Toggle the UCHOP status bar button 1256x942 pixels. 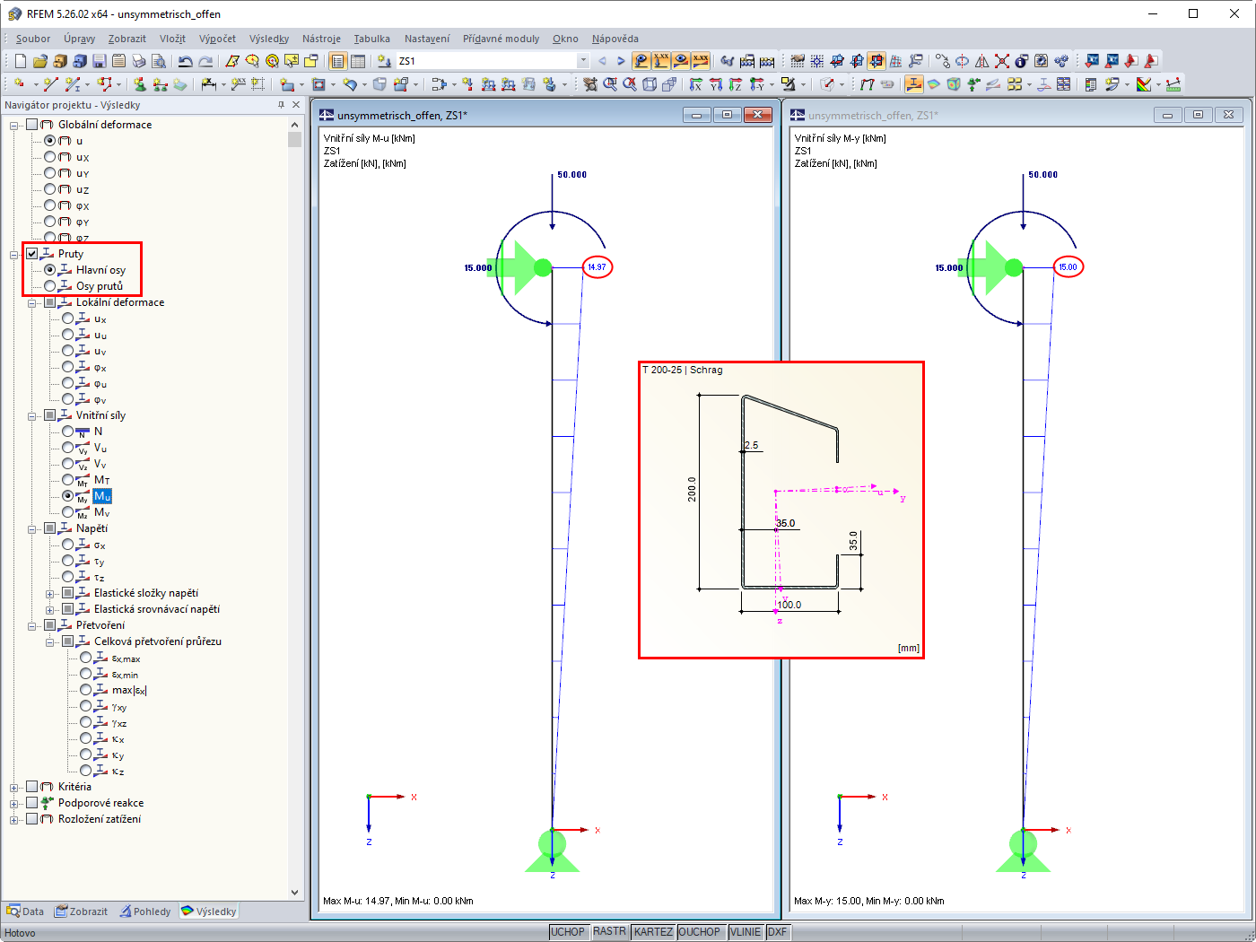coord(568,932)
